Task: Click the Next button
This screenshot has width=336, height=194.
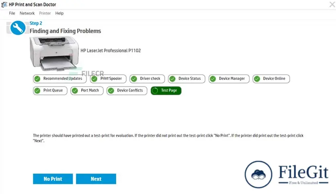Action: [96, 179]
